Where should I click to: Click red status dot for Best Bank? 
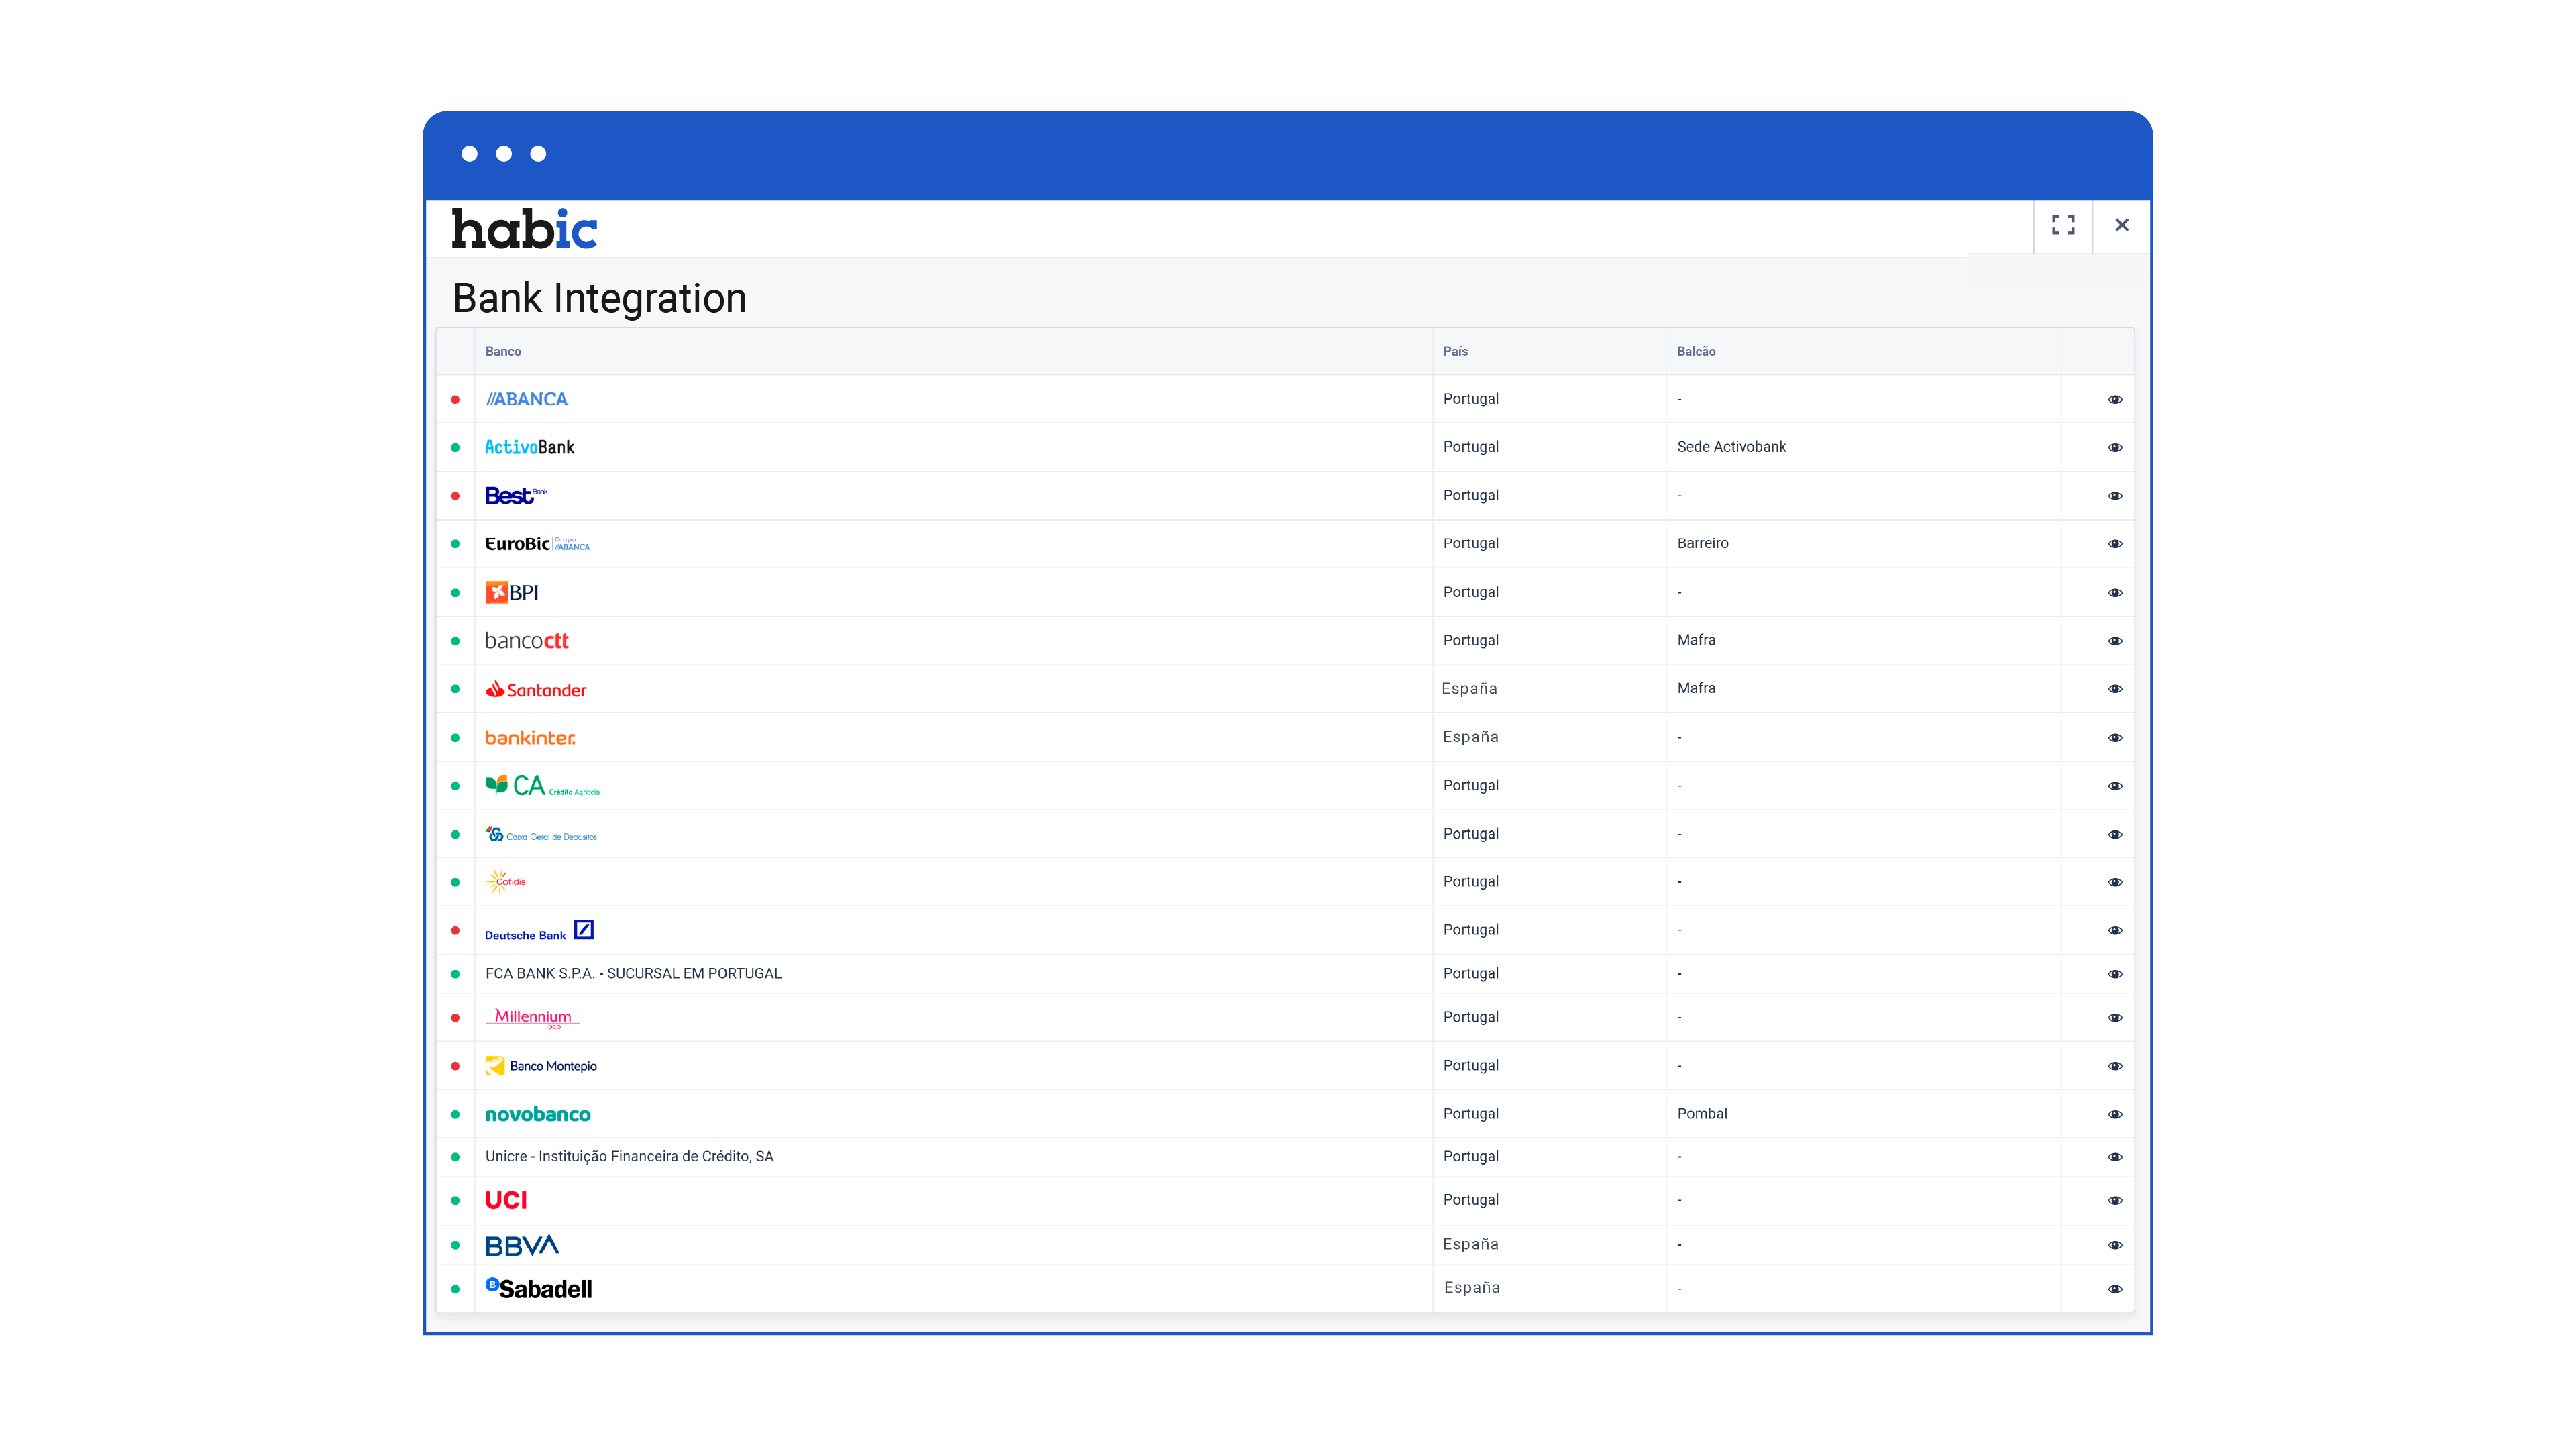point(455,496)
